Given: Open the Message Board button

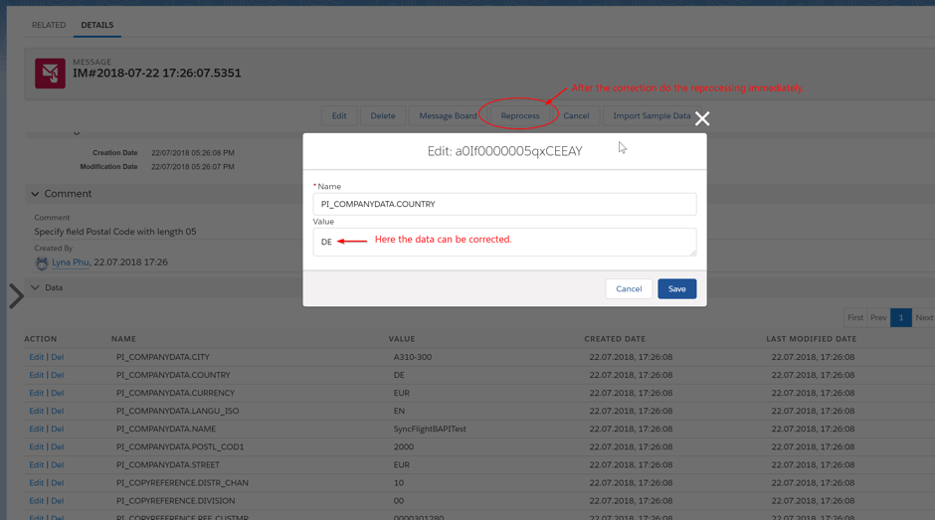Looking at the screenshot, I should [x=448, y=115].
